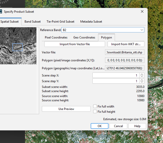Decrease Scene step Y with down arrow

pos(142,82)
